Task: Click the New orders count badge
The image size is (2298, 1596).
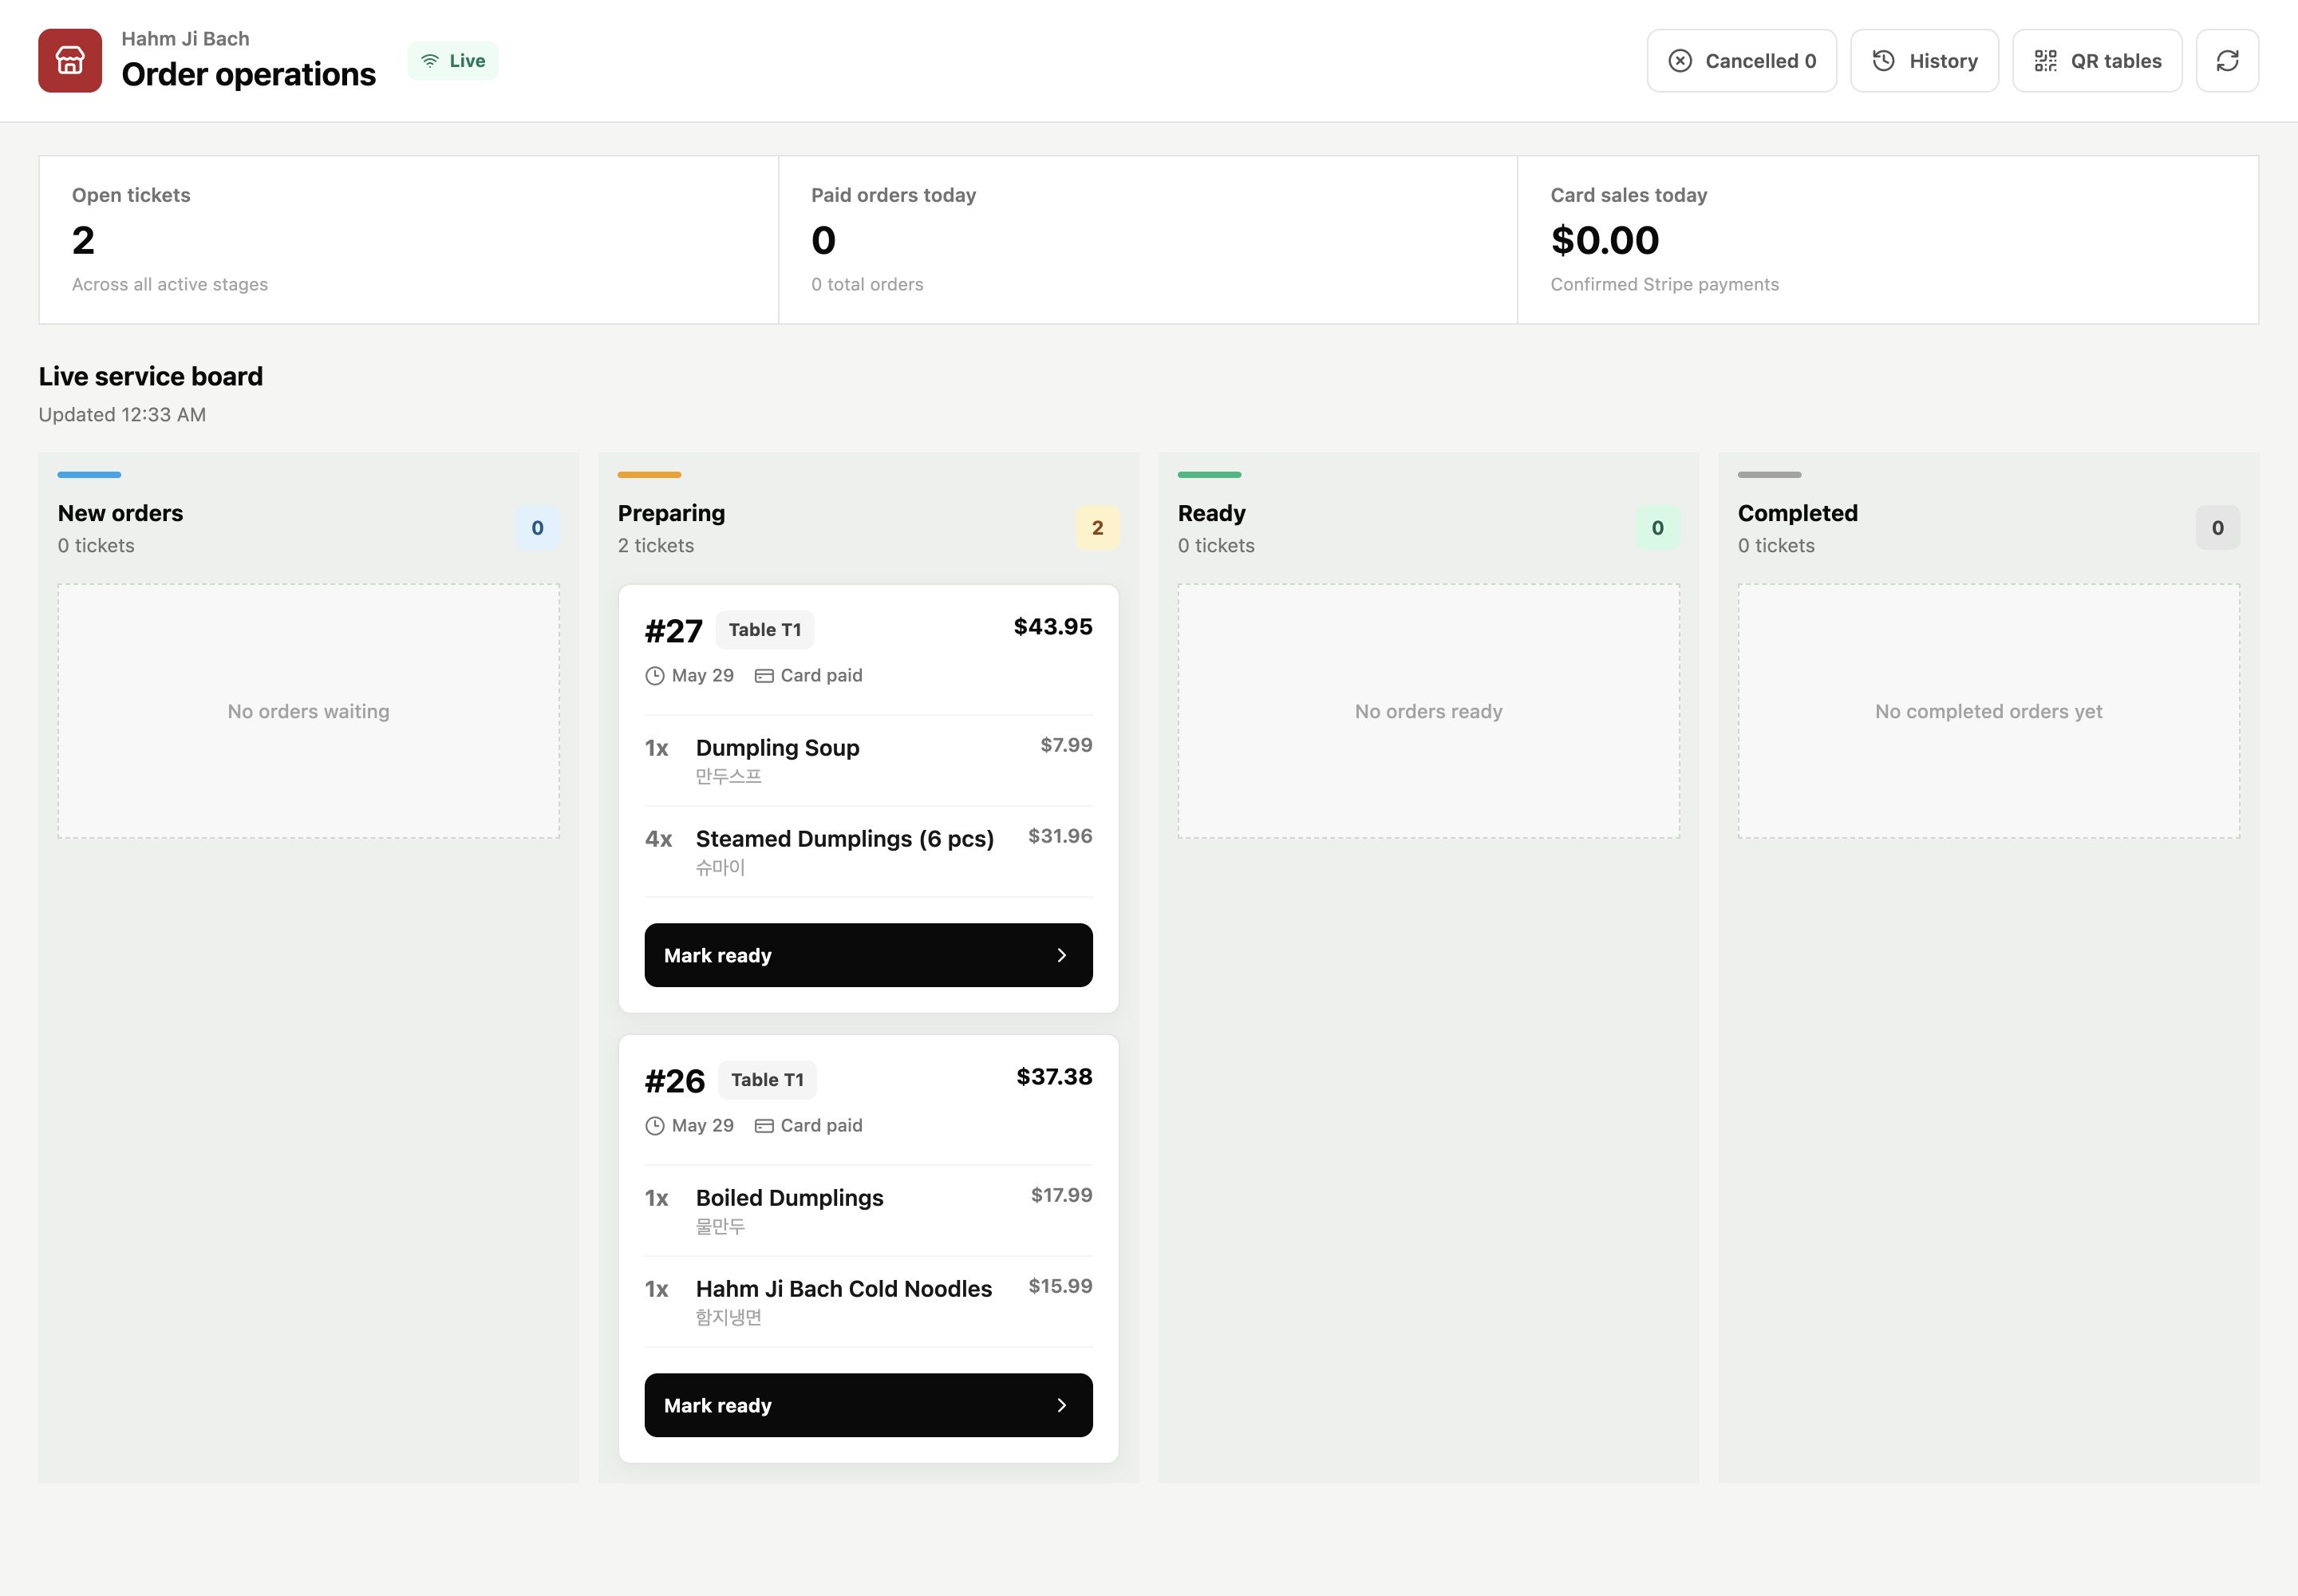Action: (x=538, y=528)
